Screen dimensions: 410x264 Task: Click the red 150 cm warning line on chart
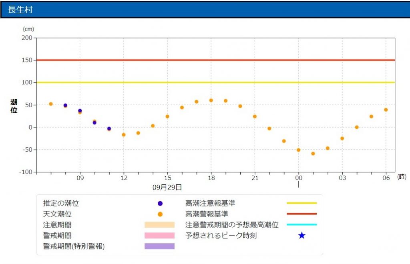(215, 60)
